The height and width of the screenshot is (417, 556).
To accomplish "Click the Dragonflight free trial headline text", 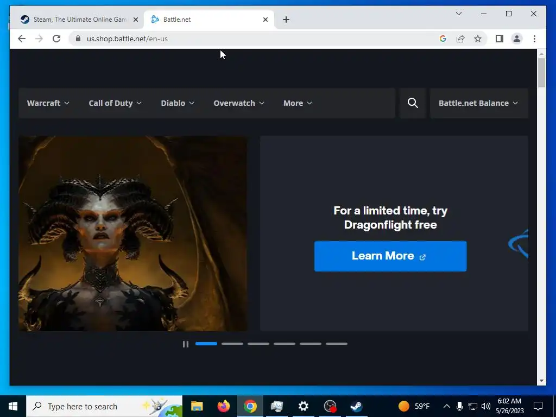I will tap(390, 218).
